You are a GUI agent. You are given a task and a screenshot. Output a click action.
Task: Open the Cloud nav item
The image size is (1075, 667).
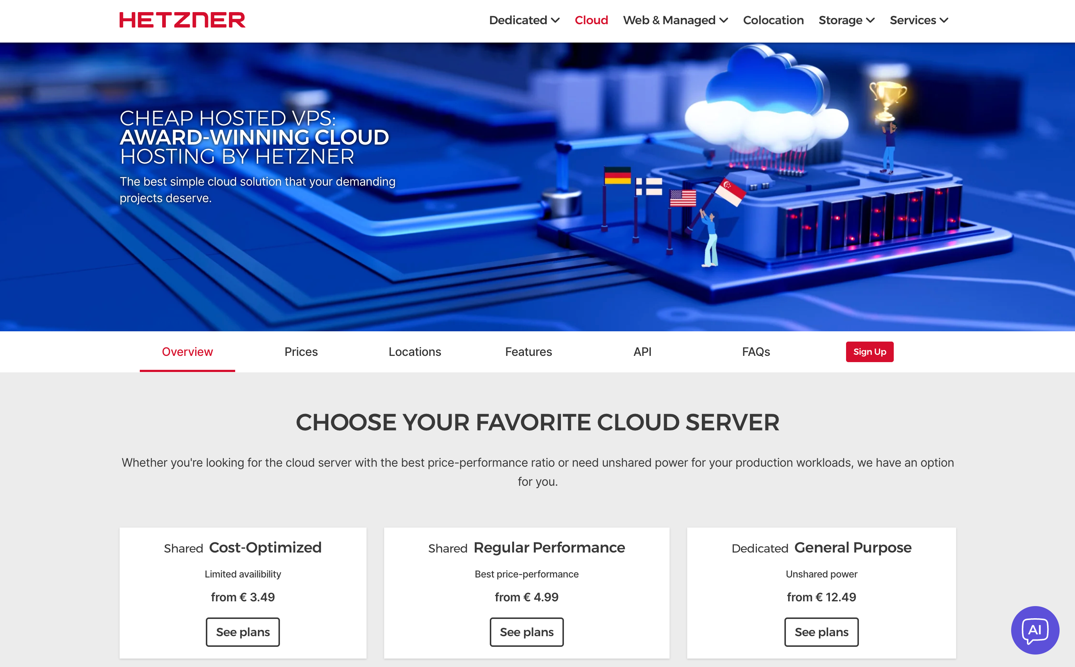[591, 20]
